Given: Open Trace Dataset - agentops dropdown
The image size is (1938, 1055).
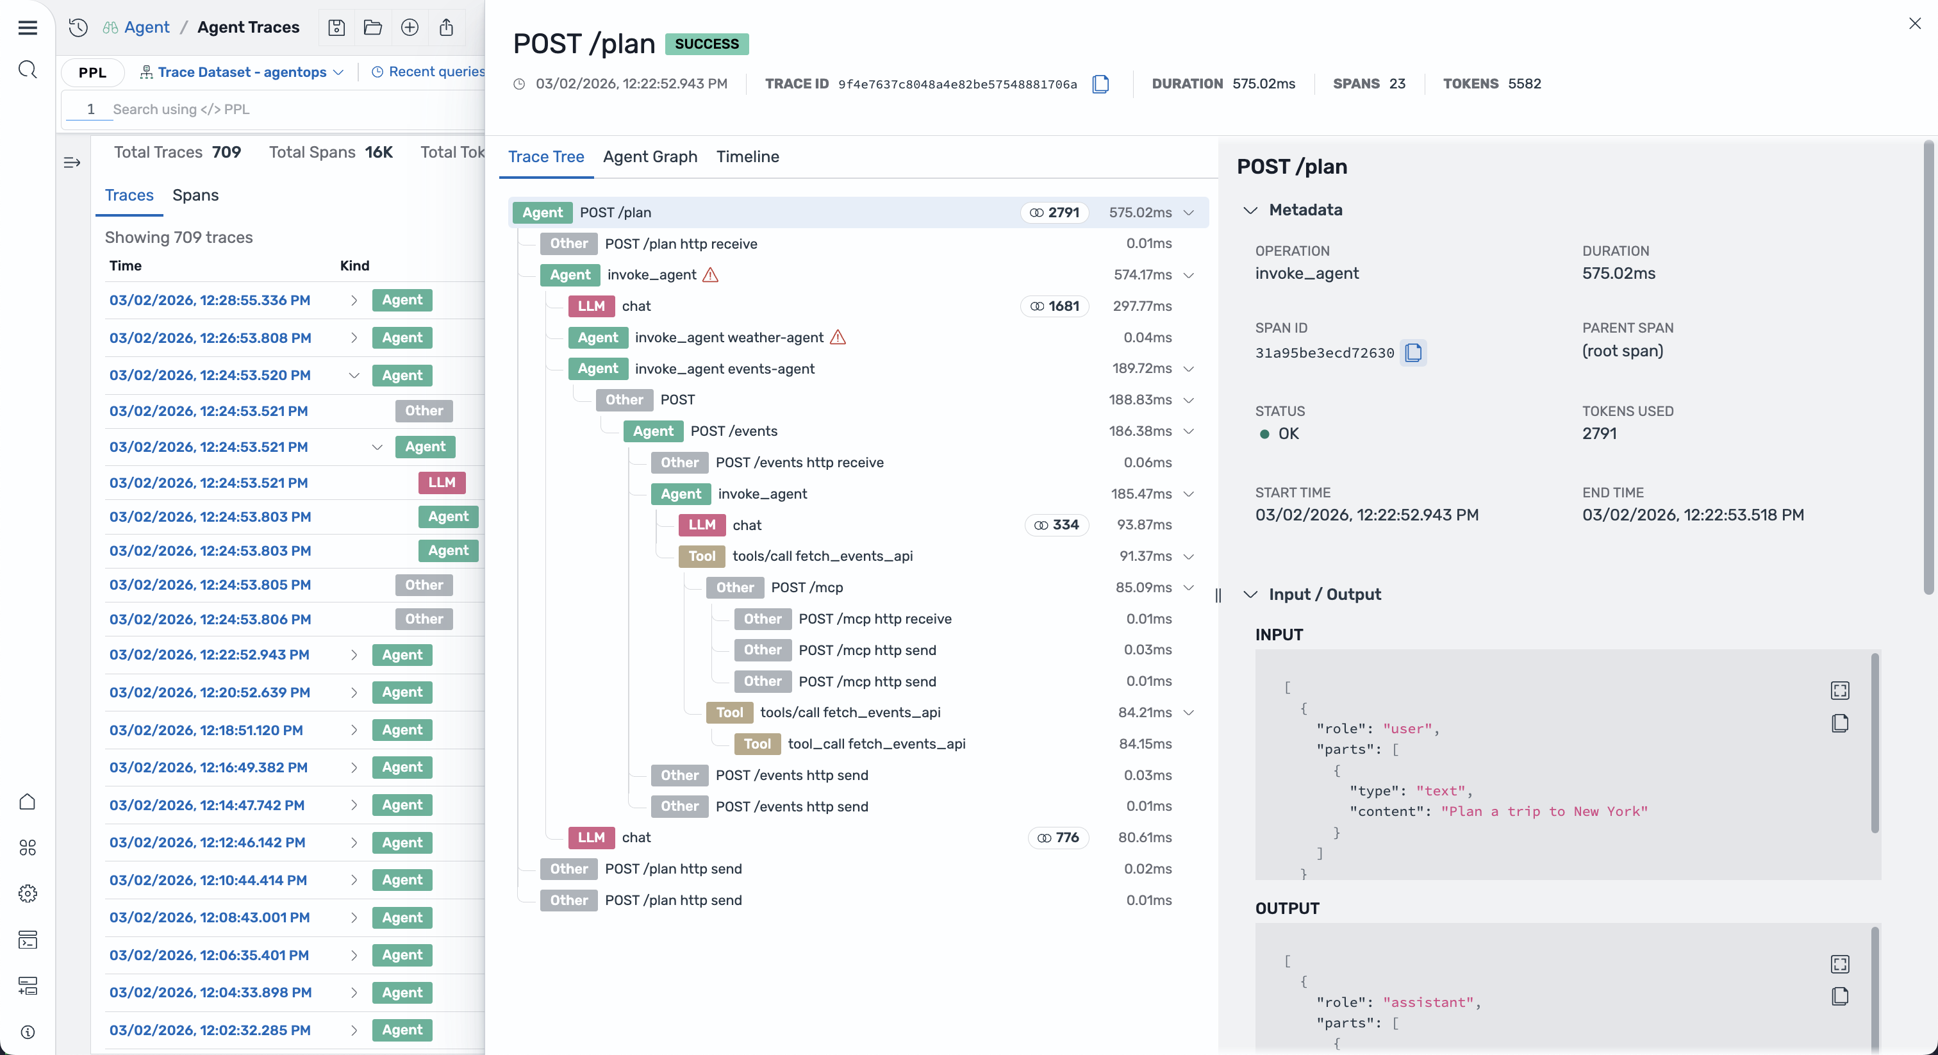Looking at the screenshot, I should tap(242, 72).
